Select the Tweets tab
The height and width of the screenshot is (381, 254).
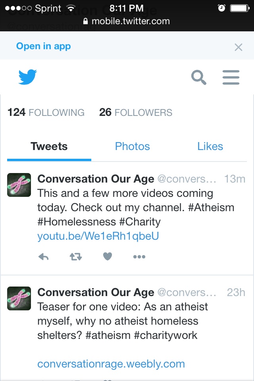coord(49,146)
